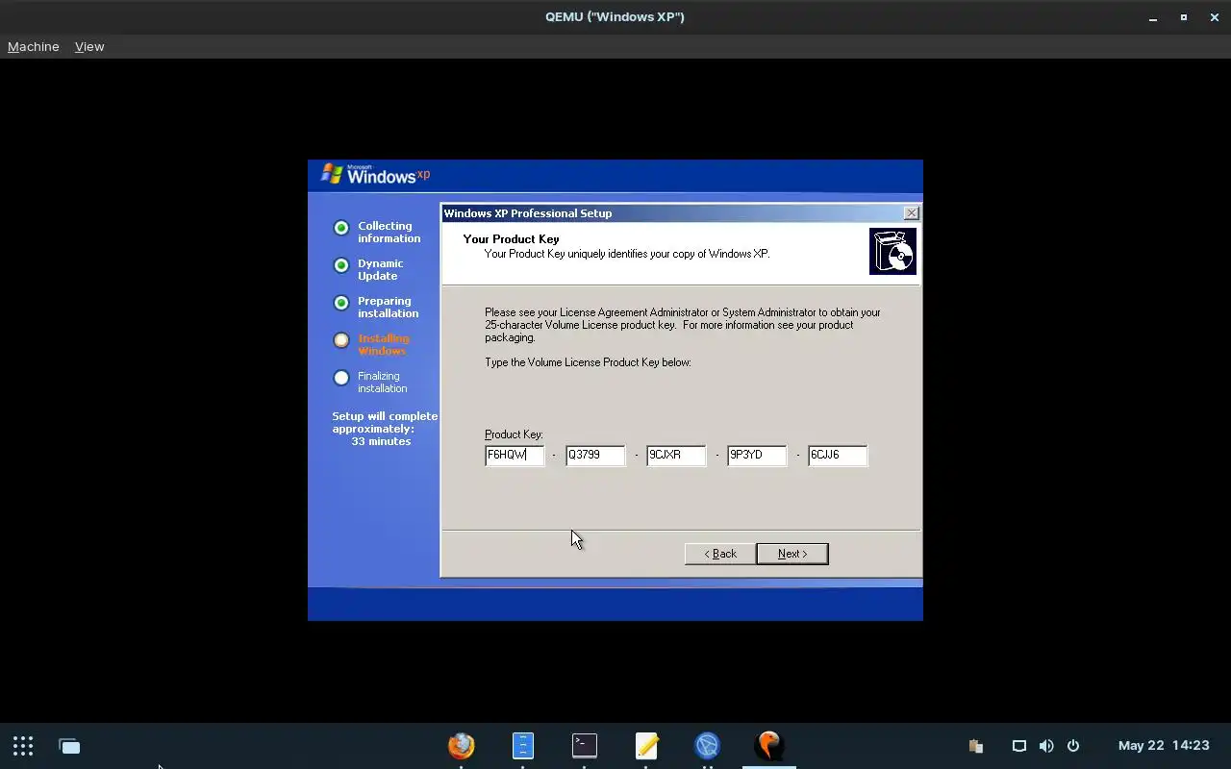Click the 33 minutes estimate text
The image size is (1231, 769).
click(x=381, y=441)
